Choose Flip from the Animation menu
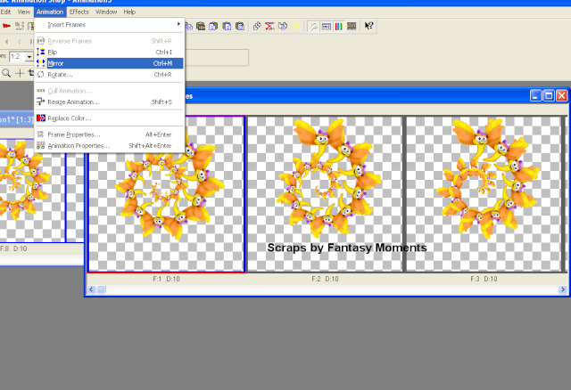 [x=110, y=52]
